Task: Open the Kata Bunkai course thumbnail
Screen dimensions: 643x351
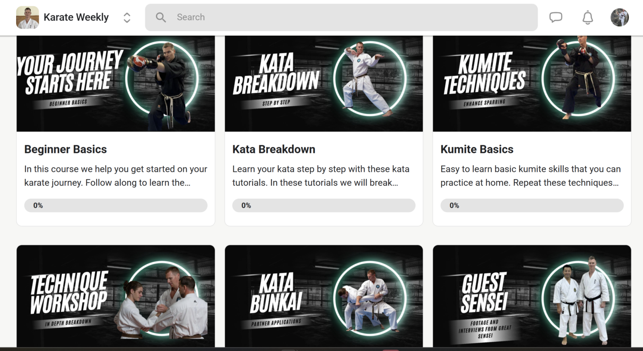Action: coord(324,296)
